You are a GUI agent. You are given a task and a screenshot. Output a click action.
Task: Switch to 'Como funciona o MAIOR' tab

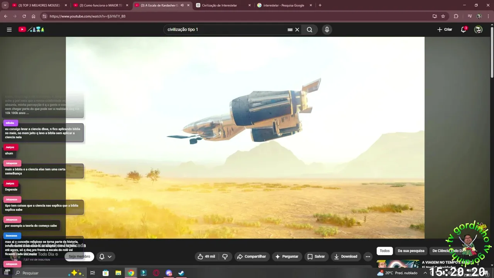[100, 5]
